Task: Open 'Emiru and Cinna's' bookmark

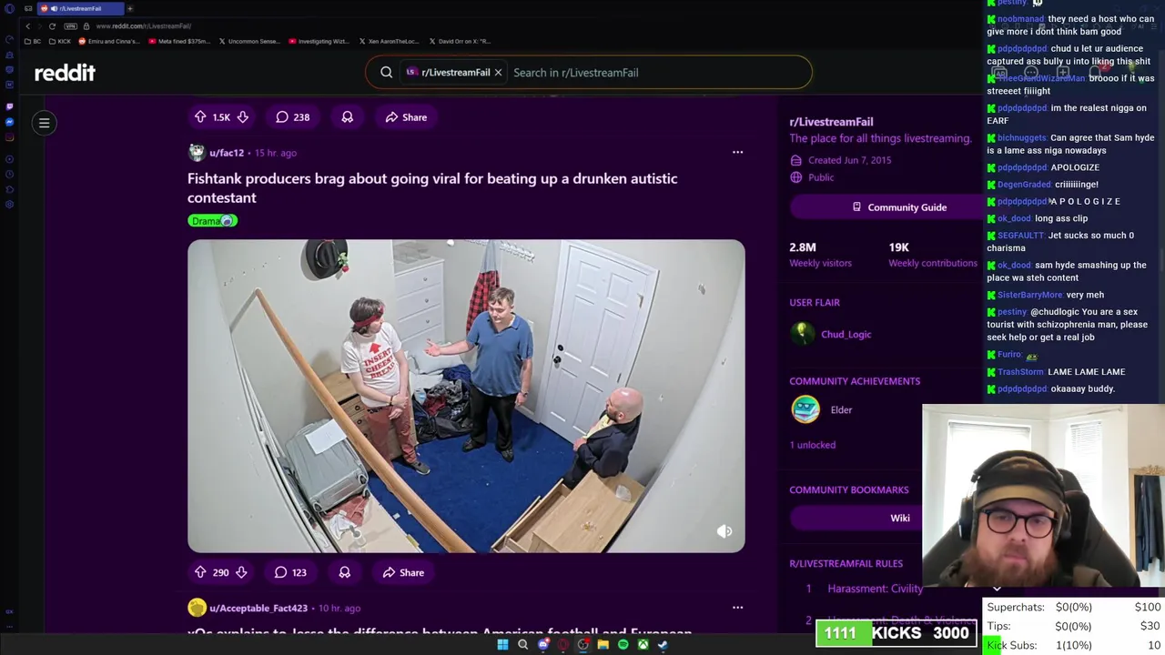Action: click(x=109, y=41)
